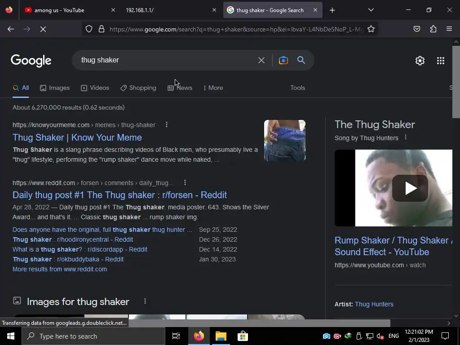
Task: Open more options for Know Your Meme result
Action: tap(166, 125)
